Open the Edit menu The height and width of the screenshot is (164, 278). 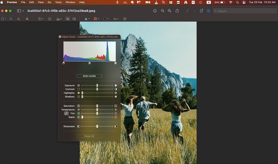(32, 2)
